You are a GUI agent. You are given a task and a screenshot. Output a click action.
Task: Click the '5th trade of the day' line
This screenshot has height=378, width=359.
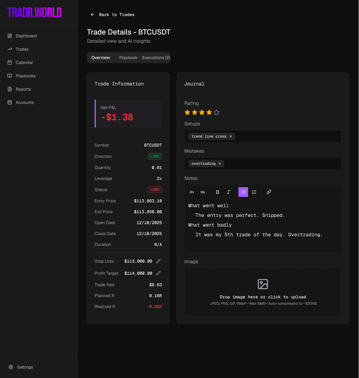259,235
